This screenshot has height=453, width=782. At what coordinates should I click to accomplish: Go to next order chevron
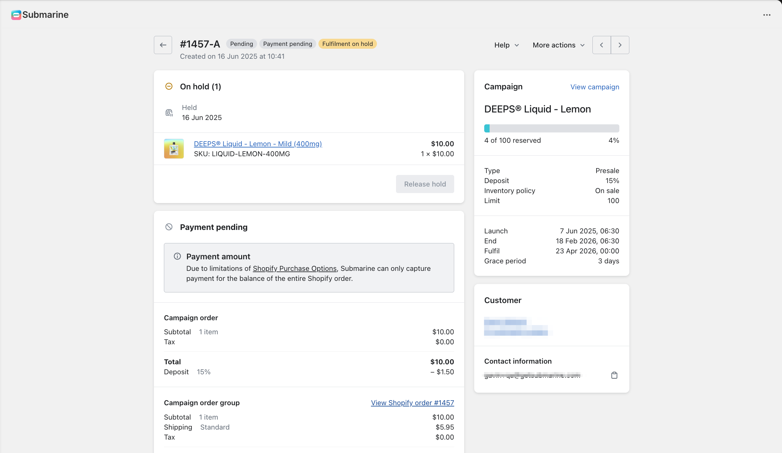[620, 45]
